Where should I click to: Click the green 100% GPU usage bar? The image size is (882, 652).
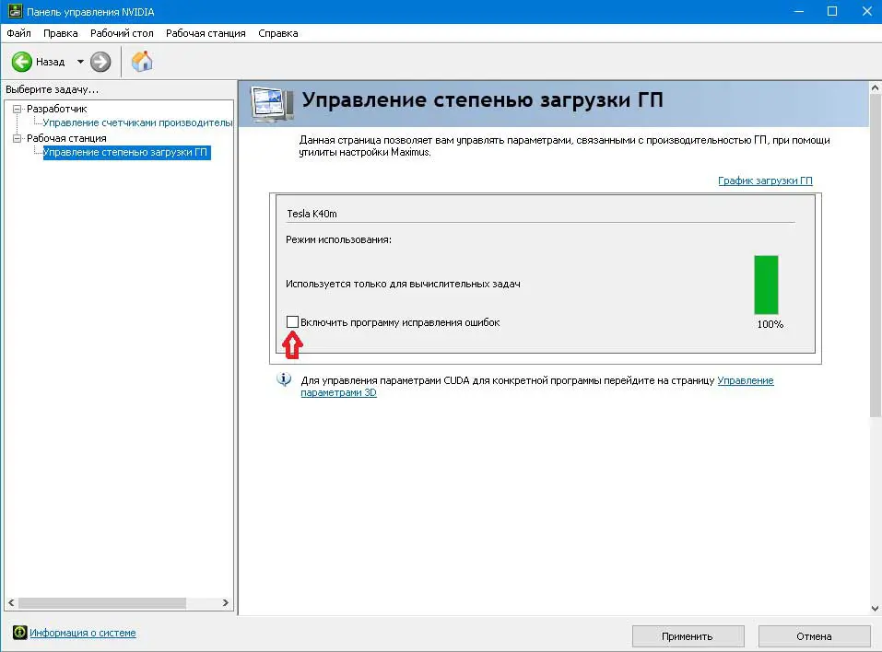pos(766,285)
